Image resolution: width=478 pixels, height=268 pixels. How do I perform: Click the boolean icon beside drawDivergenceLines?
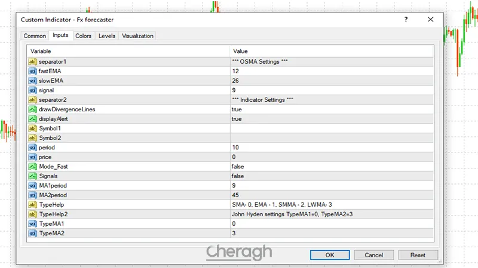click(32, 110)
